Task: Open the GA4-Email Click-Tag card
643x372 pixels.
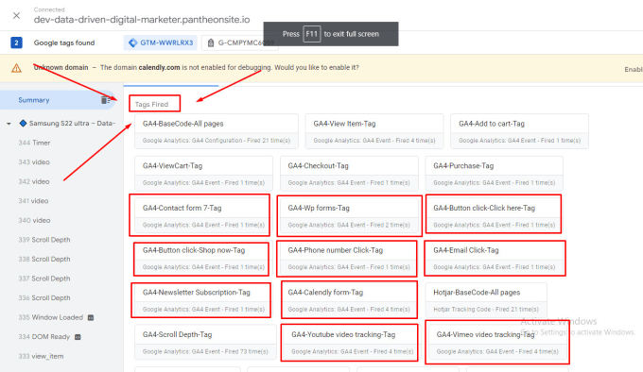Action: click(495, 258)
